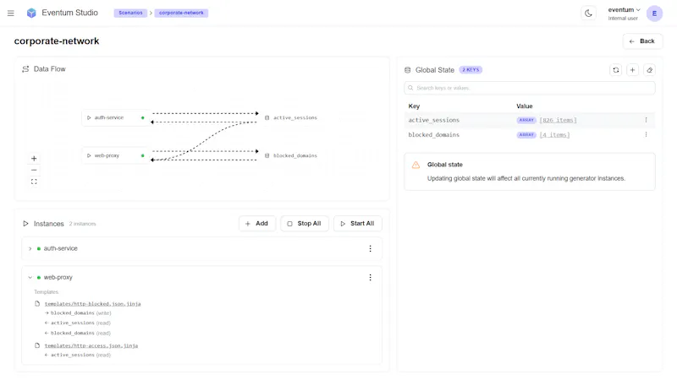Toggle dark mode moon icon
Screen dimensions: 677x380
(x=588, y=14)
